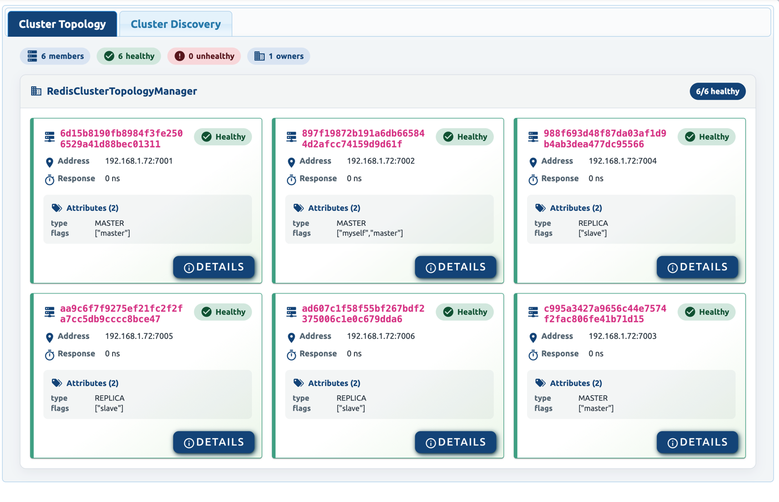This screenshot has width=779, height=502.
Task: Click location pin icon for address 7003
Action: tap(533, 337)
